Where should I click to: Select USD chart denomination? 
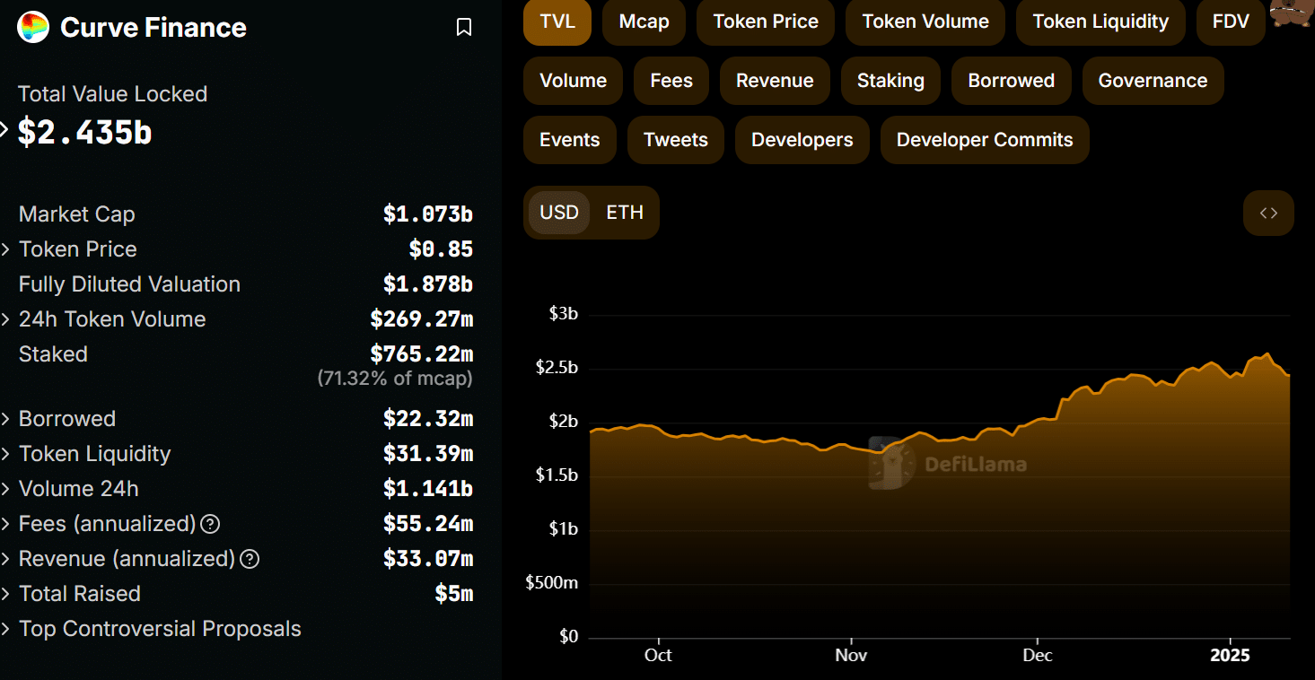coord(559,213)
